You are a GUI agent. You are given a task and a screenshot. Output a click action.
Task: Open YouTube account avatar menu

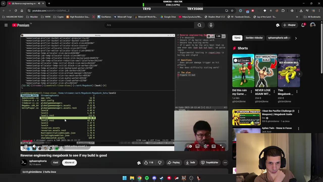[313, 25]
